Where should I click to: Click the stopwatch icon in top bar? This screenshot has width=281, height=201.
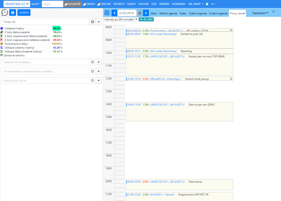(x=207, y=4)
